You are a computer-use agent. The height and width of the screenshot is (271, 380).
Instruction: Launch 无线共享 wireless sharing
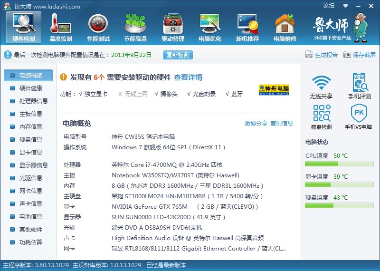321,87
